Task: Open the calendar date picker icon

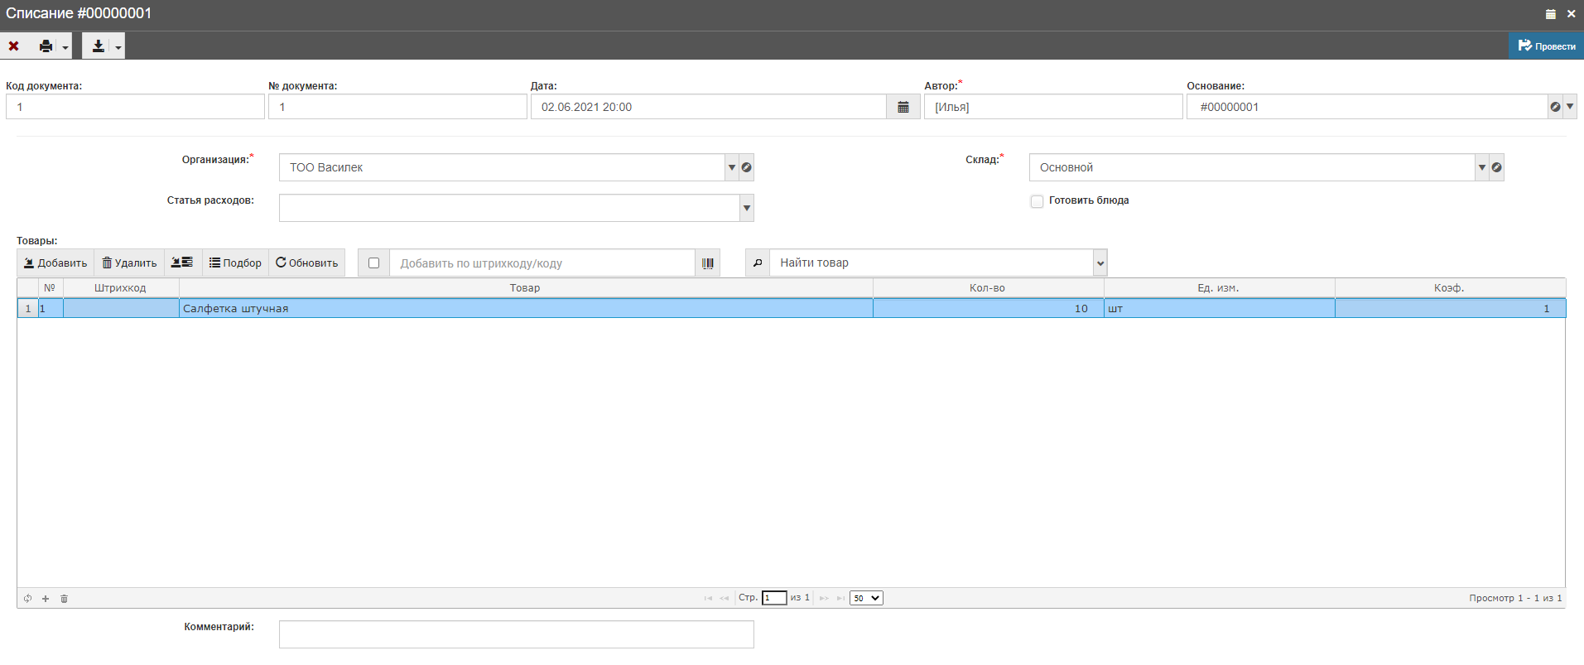Action: 903,107
